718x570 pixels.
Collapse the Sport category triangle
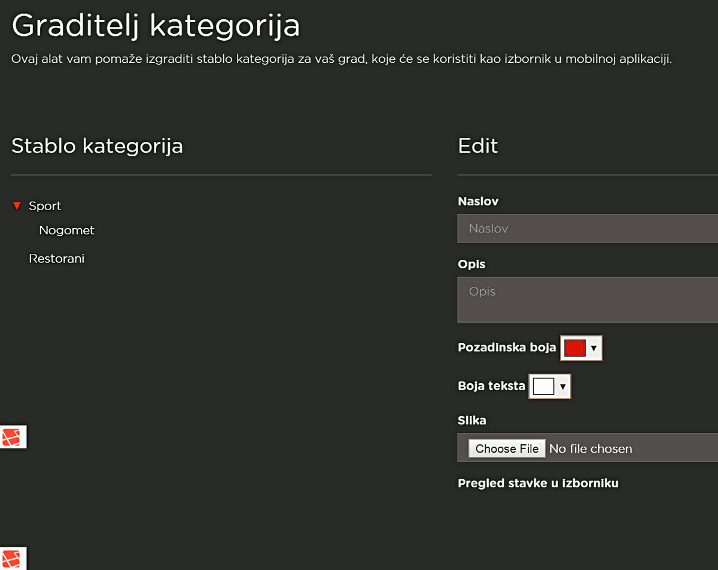click(17, 206)
